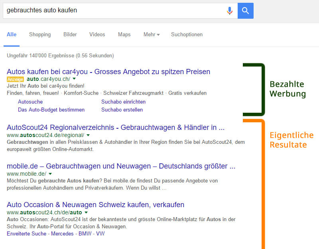Click snippet line 'Schweiz. Ihr Auto-Portal für Occasion & Neuwagen.'
The height and width of the screenshot is (249, 319).
point(67,227)
